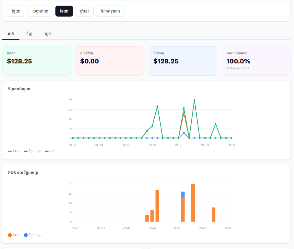This screenshot has height=249, width=294.
Task: Click the green ចំណូល revenue card
Action: click(x=37, y=61)
